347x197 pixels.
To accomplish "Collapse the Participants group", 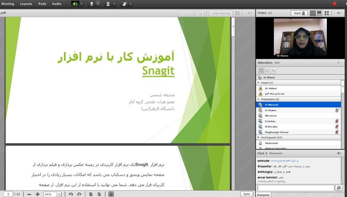I will [258, 137].
